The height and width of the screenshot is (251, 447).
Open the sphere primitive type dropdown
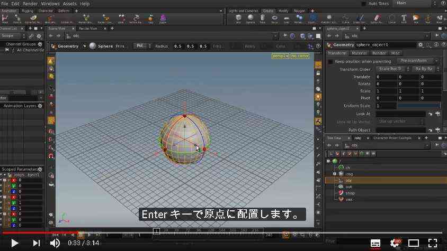142,46
